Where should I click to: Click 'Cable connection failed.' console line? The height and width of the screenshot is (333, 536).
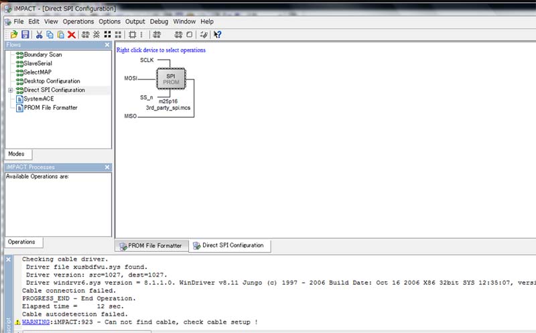[x=69, y=291]
